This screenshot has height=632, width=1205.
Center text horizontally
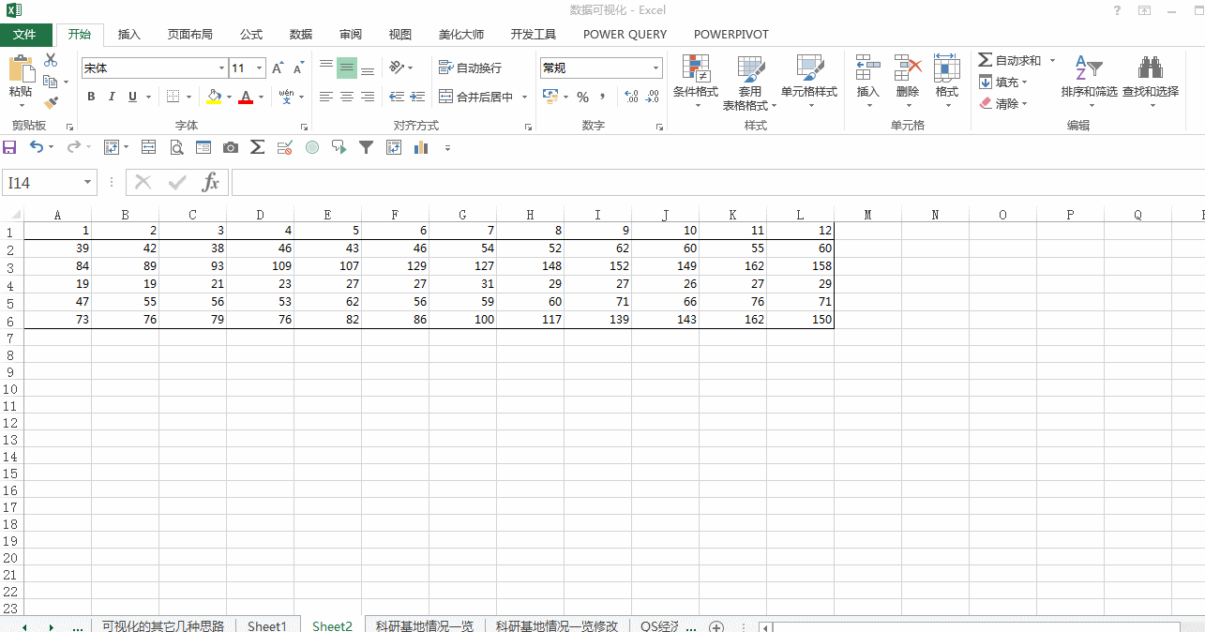coord(347,97)
